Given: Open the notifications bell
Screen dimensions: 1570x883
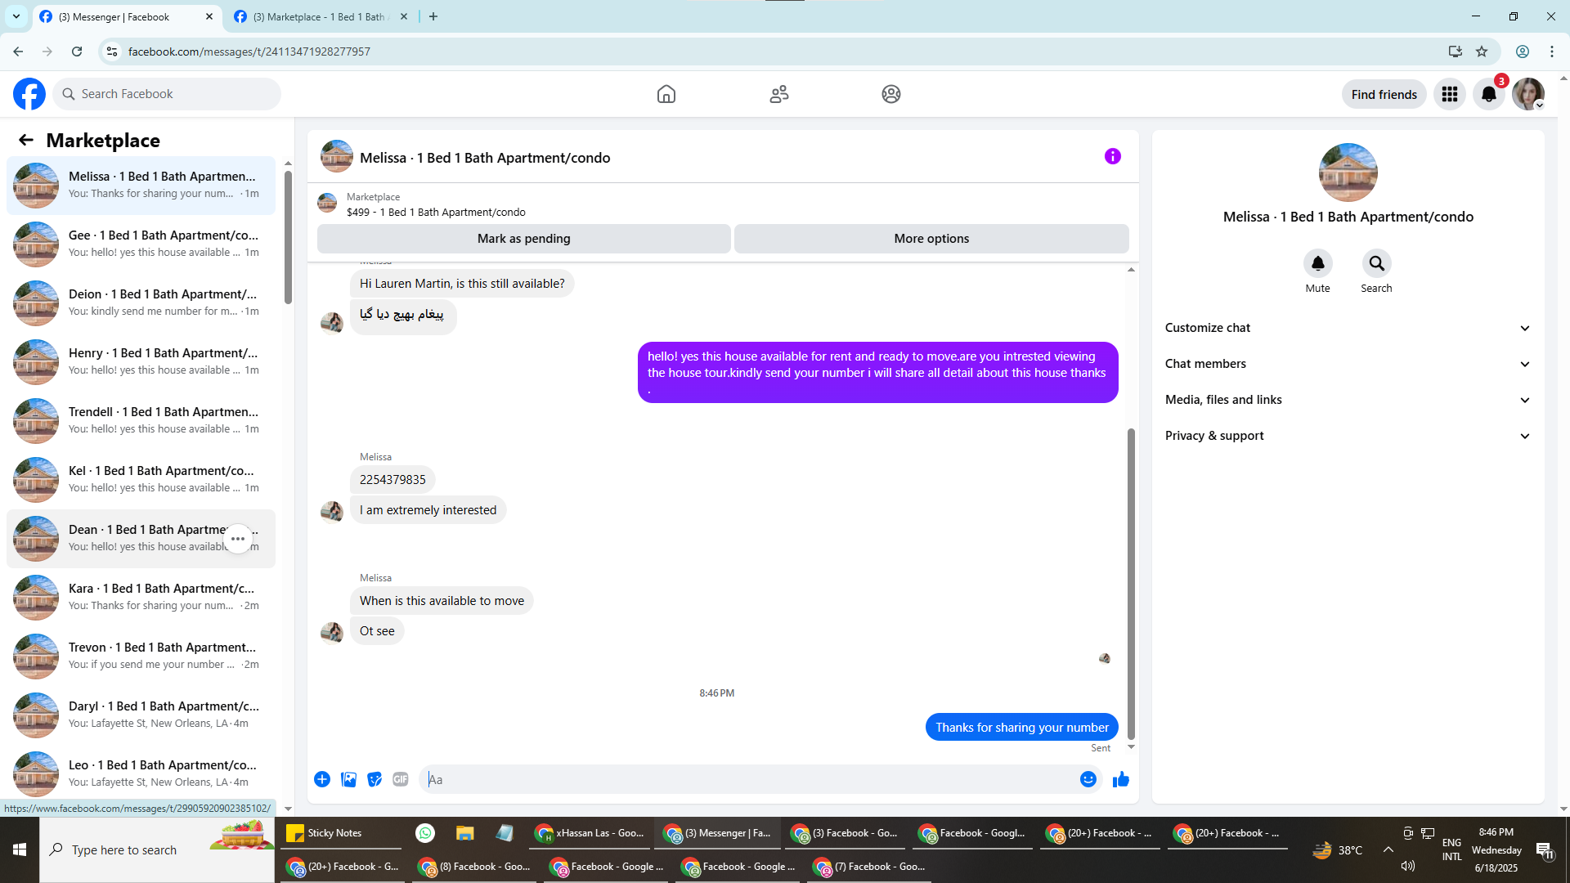Looking at the screenshot, I should tap(1489, 94).
